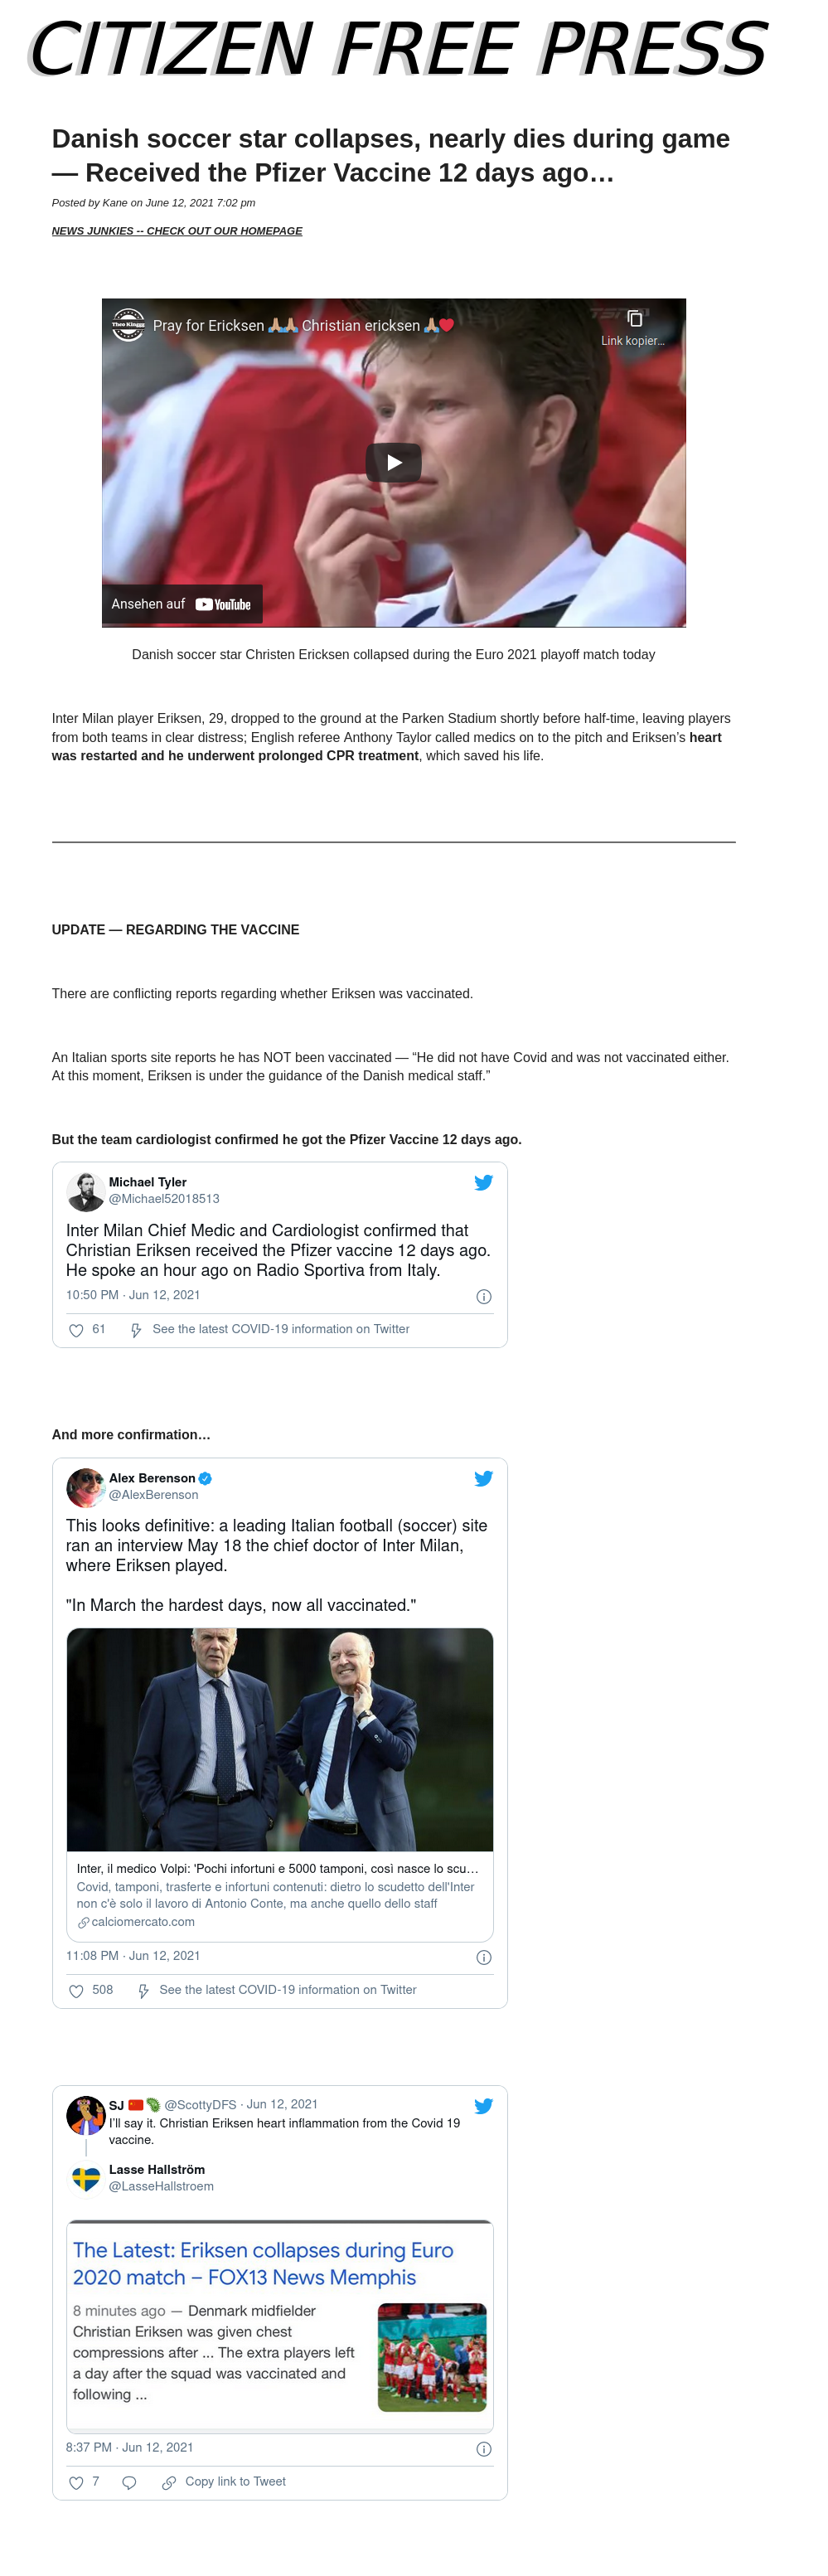Open the photo of two men in suits
This screenshot has height=2576, width=828.
[x=280, y=1740]
